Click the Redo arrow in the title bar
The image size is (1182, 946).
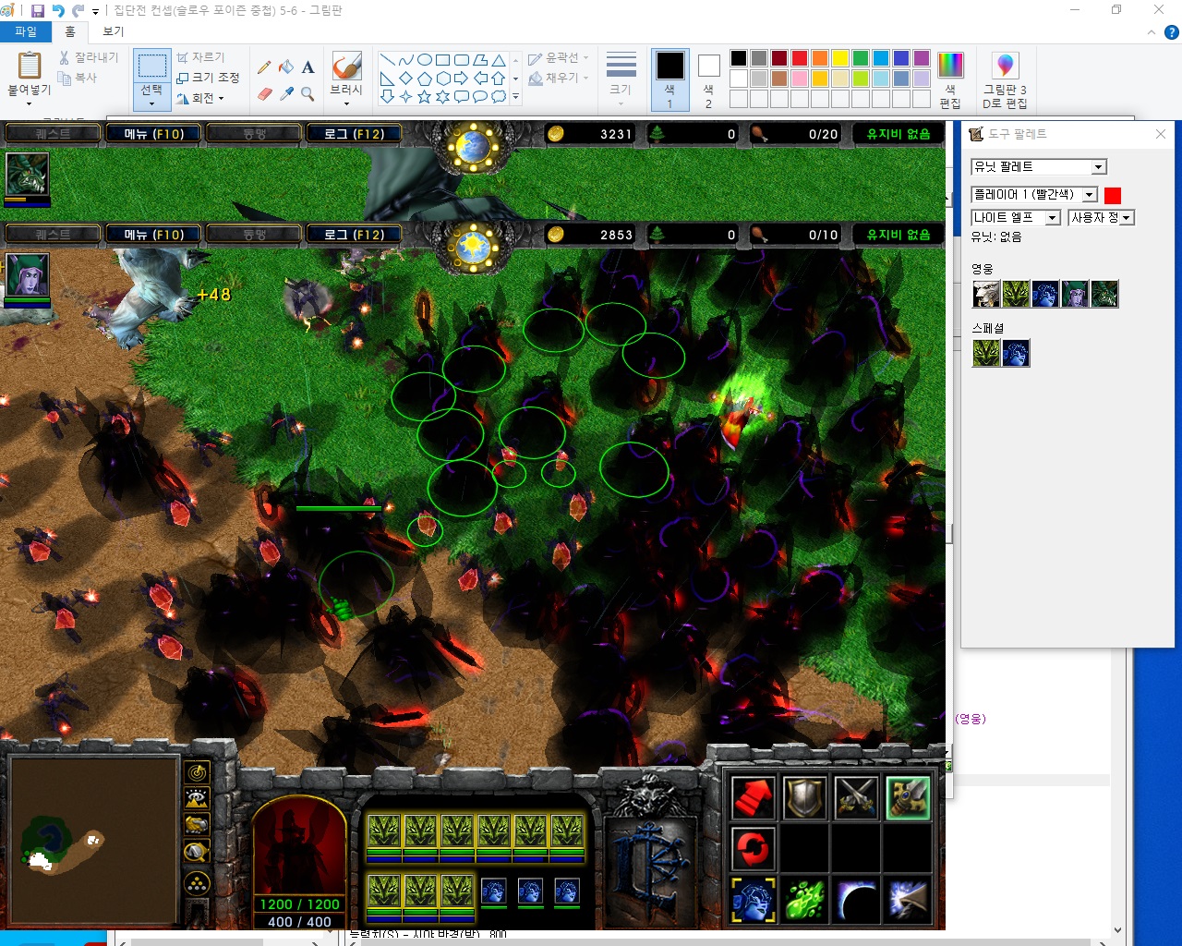[x=78, y=10]
